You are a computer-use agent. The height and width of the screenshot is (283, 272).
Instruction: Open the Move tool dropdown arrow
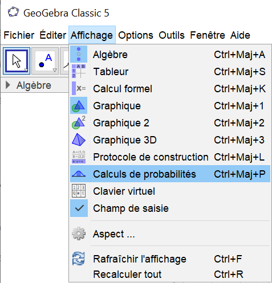point(26,71)
